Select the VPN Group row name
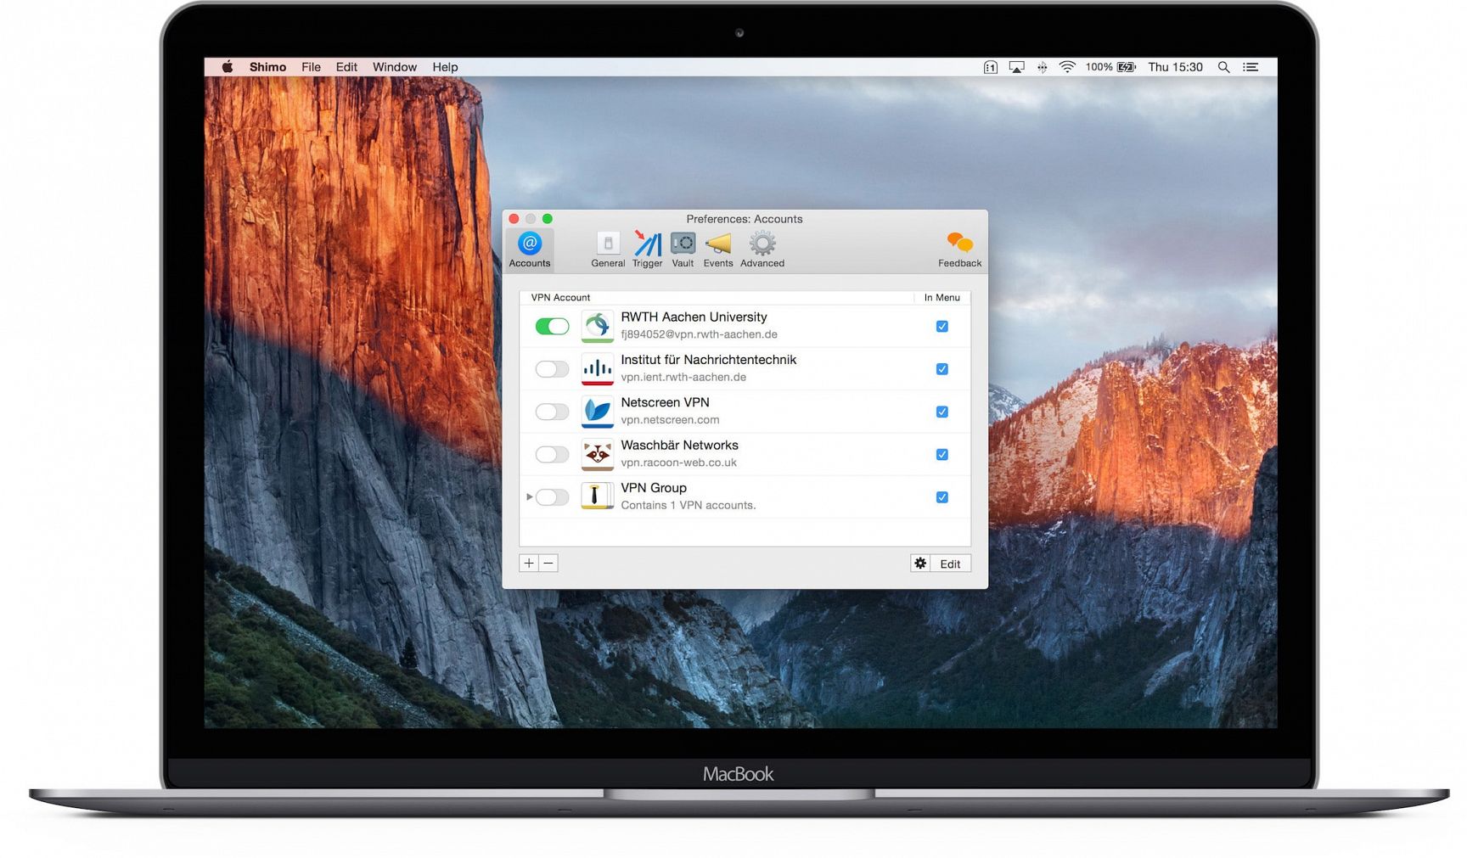 (x=654, y=488)
